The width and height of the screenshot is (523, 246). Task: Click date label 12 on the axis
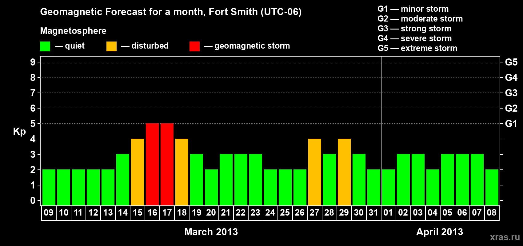[93, 213]
